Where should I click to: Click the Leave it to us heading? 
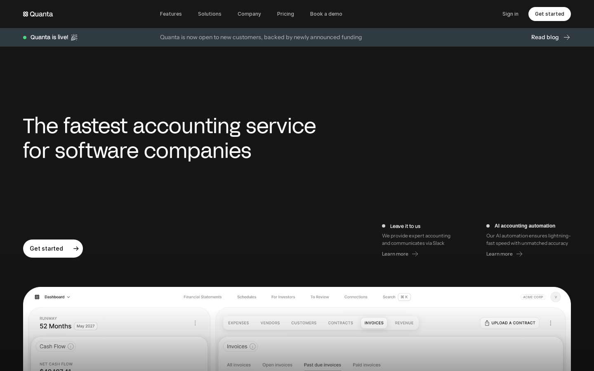[405, 226]
